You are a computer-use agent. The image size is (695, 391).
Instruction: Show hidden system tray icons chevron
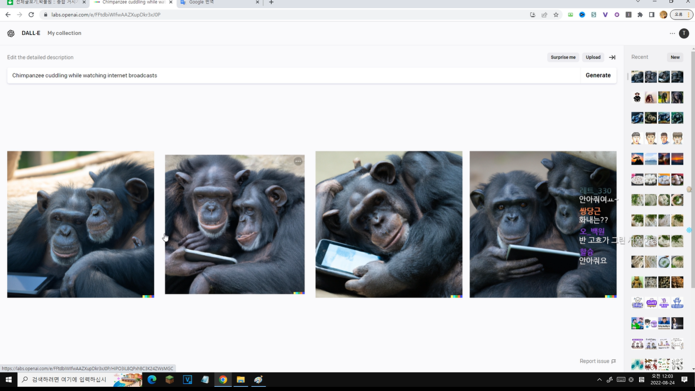[599, 380]
